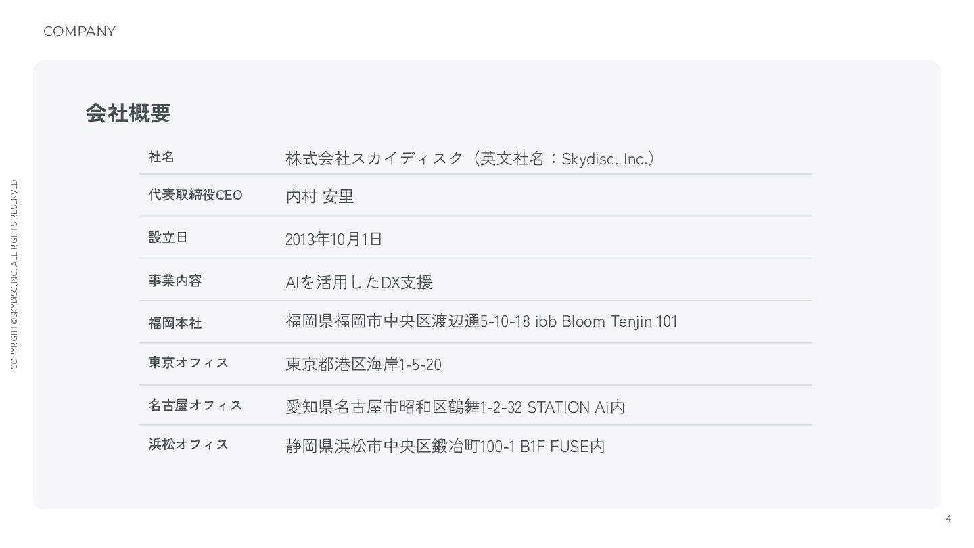Select the 設立日 row label
The width and height of the screenshot is (974, 548).
pyautogui.click(x=168, y=237)
